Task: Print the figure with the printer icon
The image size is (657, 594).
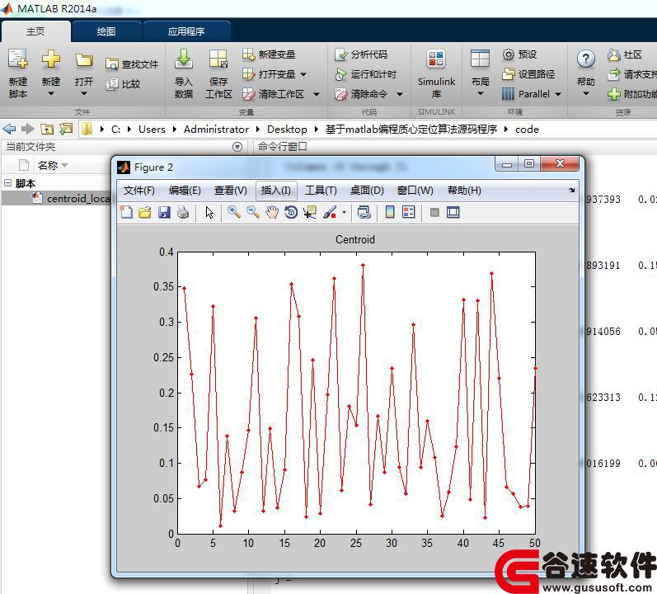Action: point(183,212)
